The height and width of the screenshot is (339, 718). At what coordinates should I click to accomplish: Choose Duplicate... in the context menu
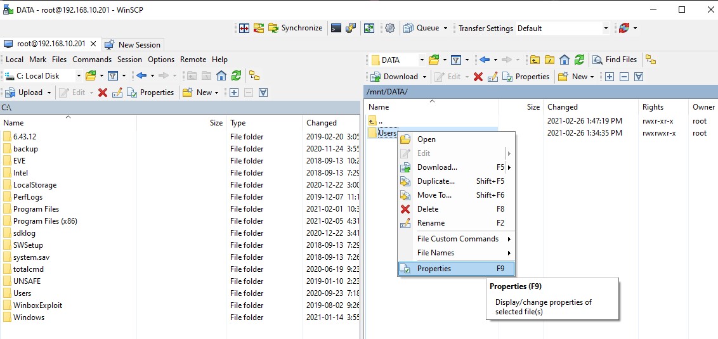(456, 181)
